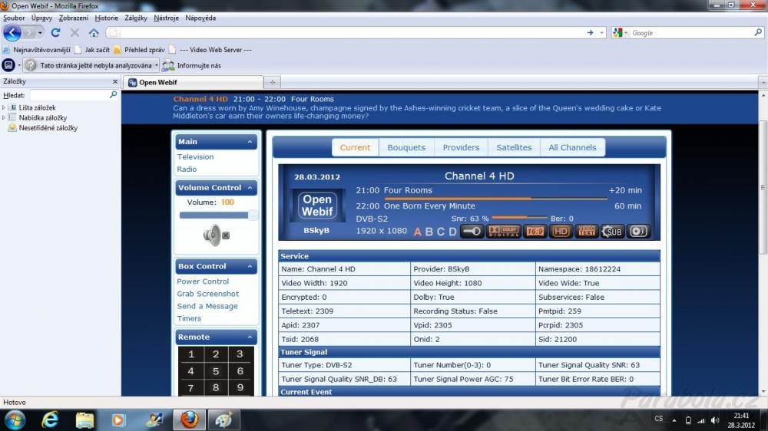The image size is (768, 431).
Task: Click the encryption key status icon
Action: (472, 232)
